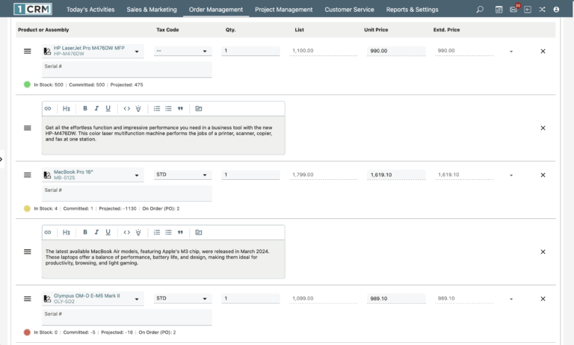Toggle italic in HP description editor
The image size is (574, 345).
pos(96,108)
